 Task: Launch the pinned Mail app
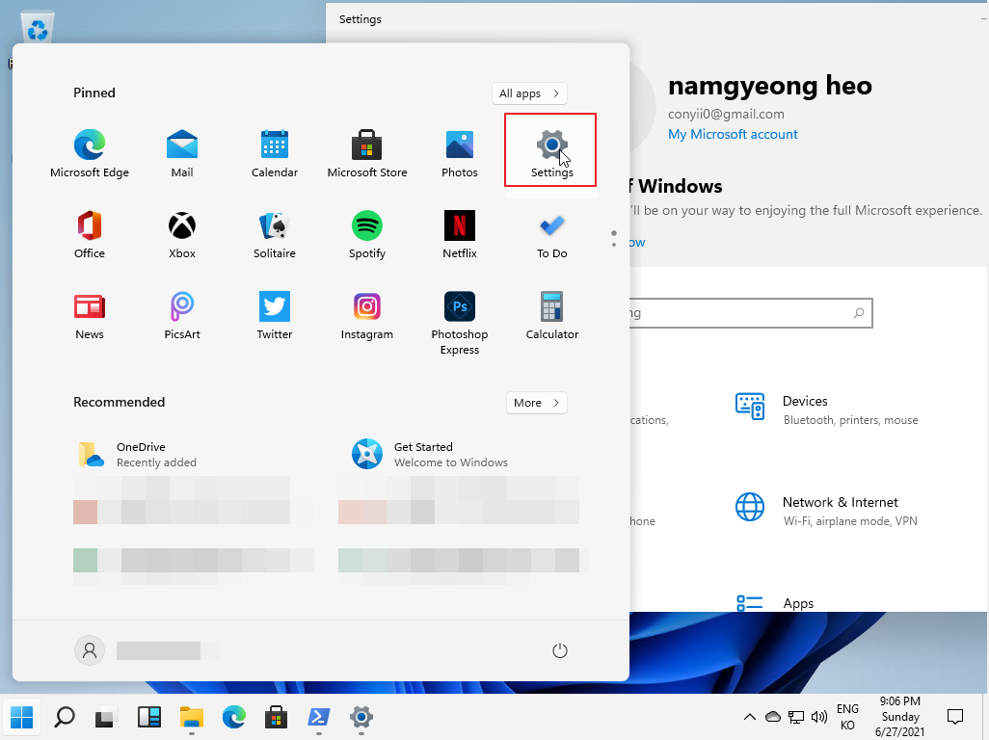tap(181, 153)
